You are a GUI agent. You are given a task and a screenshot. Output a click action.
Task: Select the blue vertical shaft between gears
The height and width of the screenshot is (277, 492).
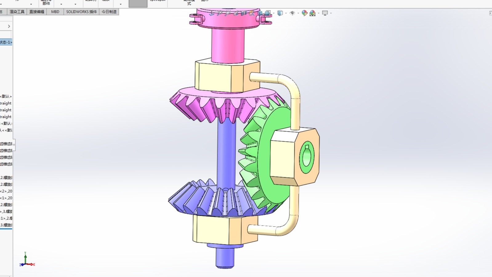(226, 154)
